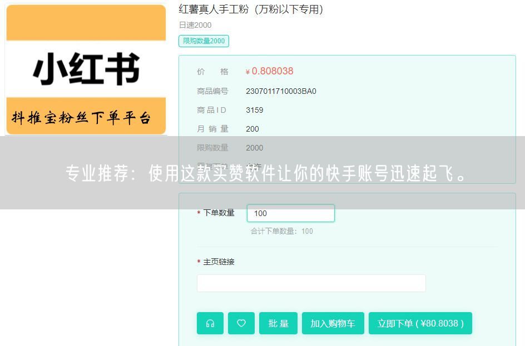Open the 小红书 product thumbnail image
Screen dimensions: 525x346
[x=86, y=68]
